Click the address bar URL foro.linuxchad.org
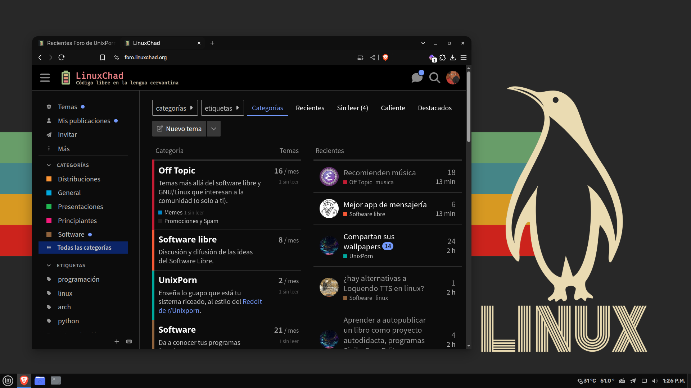 (x=145, y=57)
